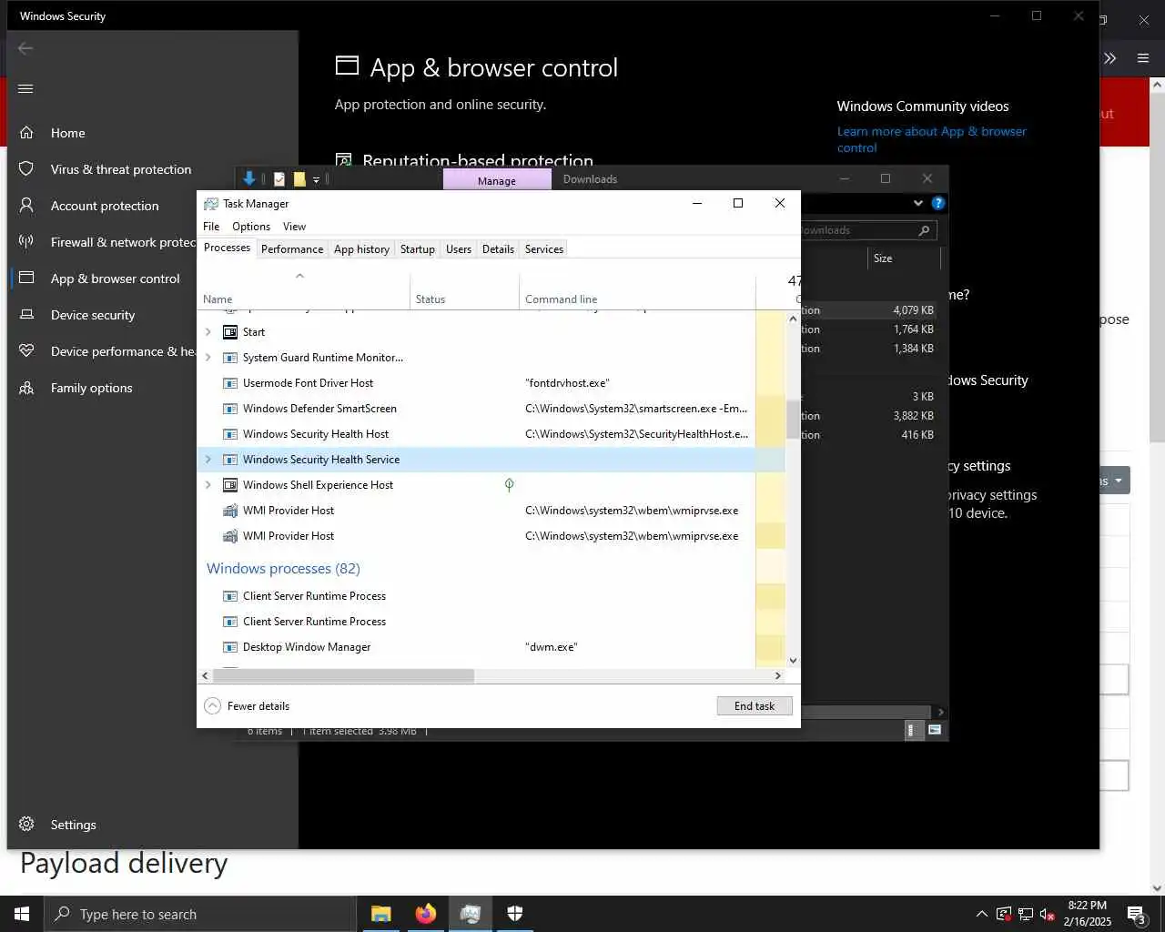Sort processes by Name column header

pyautogui.click(x=304, y=290)
